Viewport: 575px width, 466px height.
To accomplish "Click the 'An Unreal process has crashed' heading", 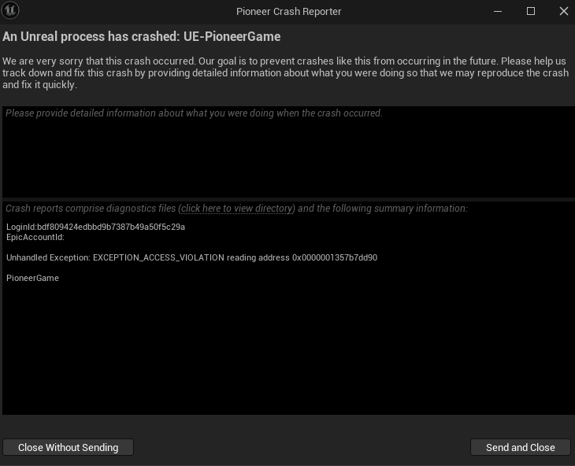I will (x=142, y=37).
